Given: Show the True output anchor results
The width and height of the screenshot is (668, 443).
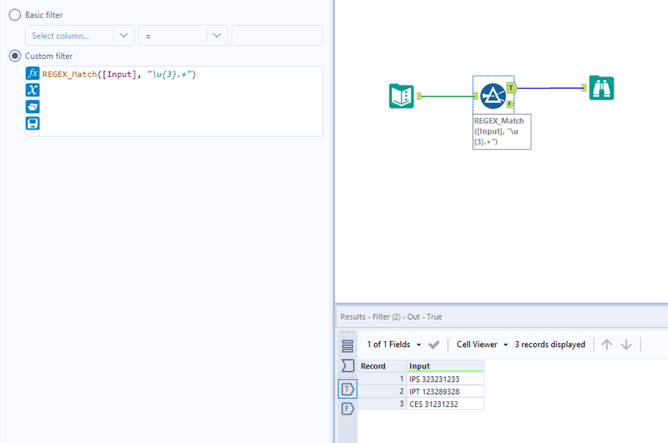Looking at the screenshot, I should pos(347,389).
